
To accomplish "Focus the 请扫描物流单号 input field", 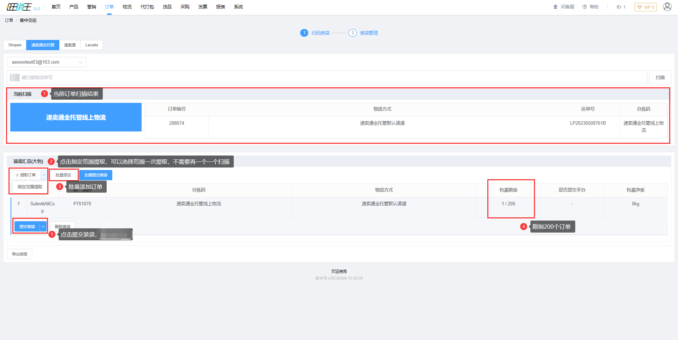I will pyautogui.click(x=327, y=77).
